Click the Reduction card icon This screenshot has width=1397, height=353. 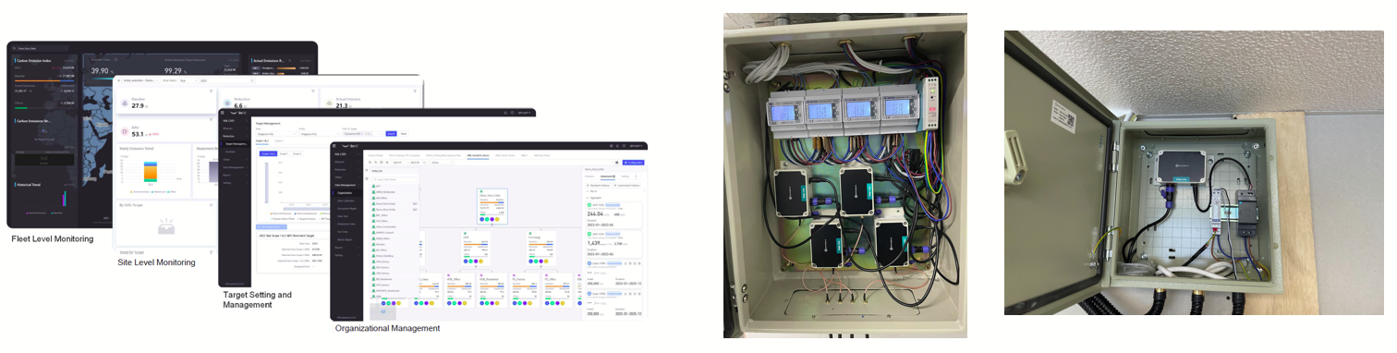[x=227, y=105]
